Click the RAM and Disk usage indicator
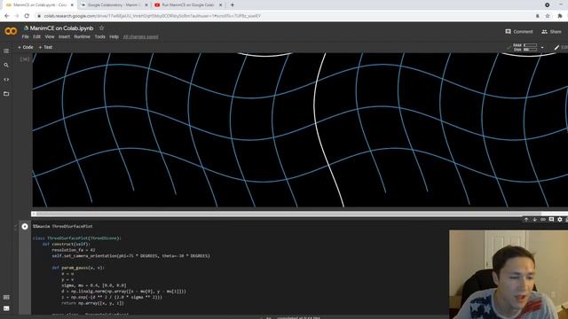This screenshot has height=319, width=568. [525, 47]
